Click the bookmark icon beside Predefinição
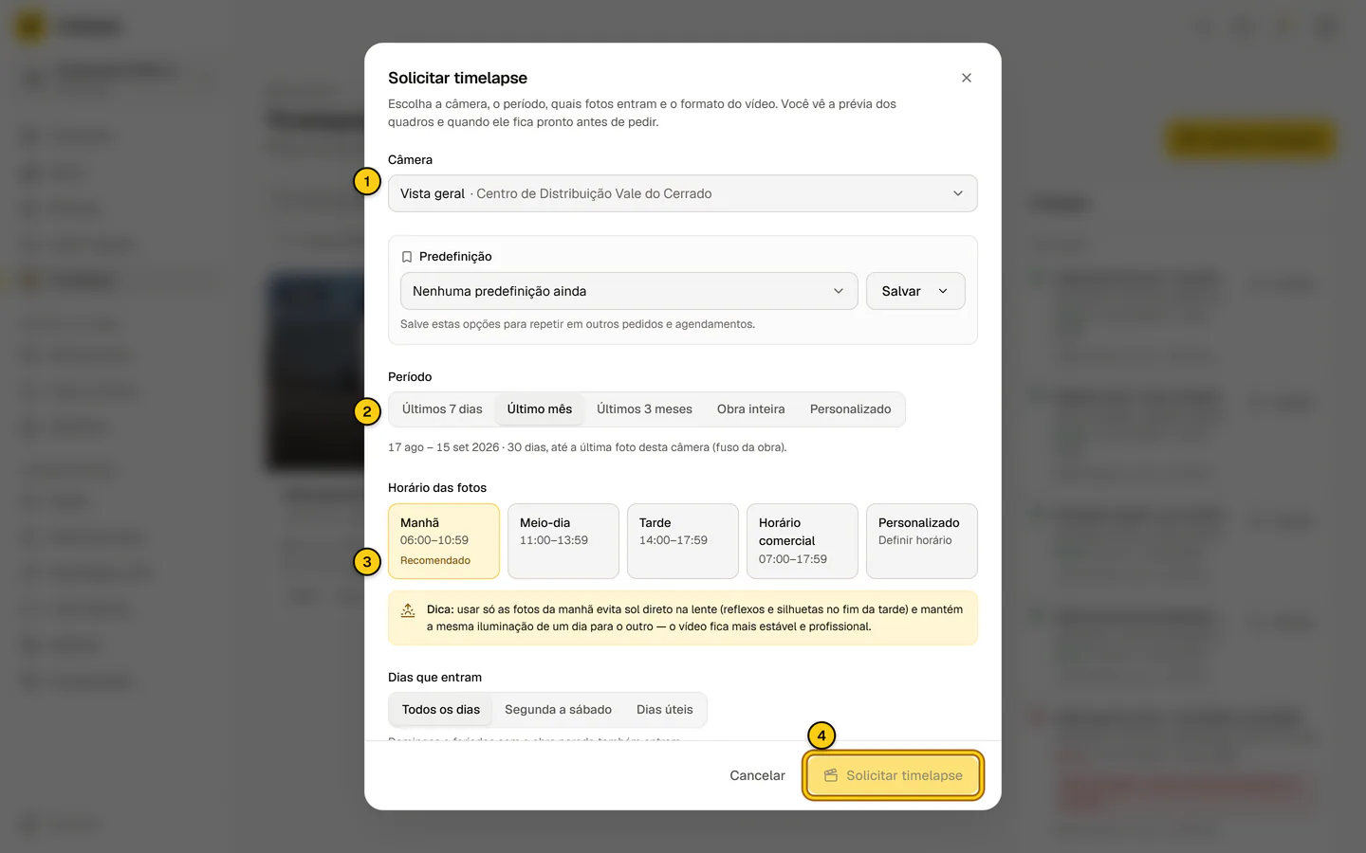Viewport: 1366px width, 853px height. [407, 257]
